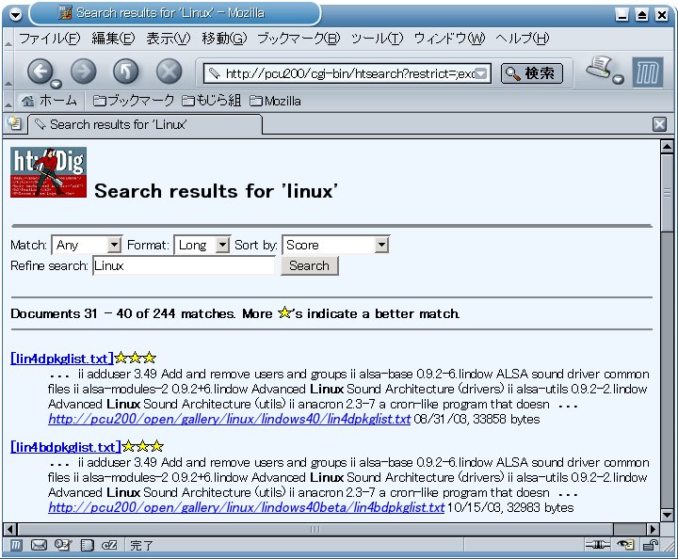Click the Stop loading button
The width and height of the screenshot is (678, 559).
pos(169,72)
